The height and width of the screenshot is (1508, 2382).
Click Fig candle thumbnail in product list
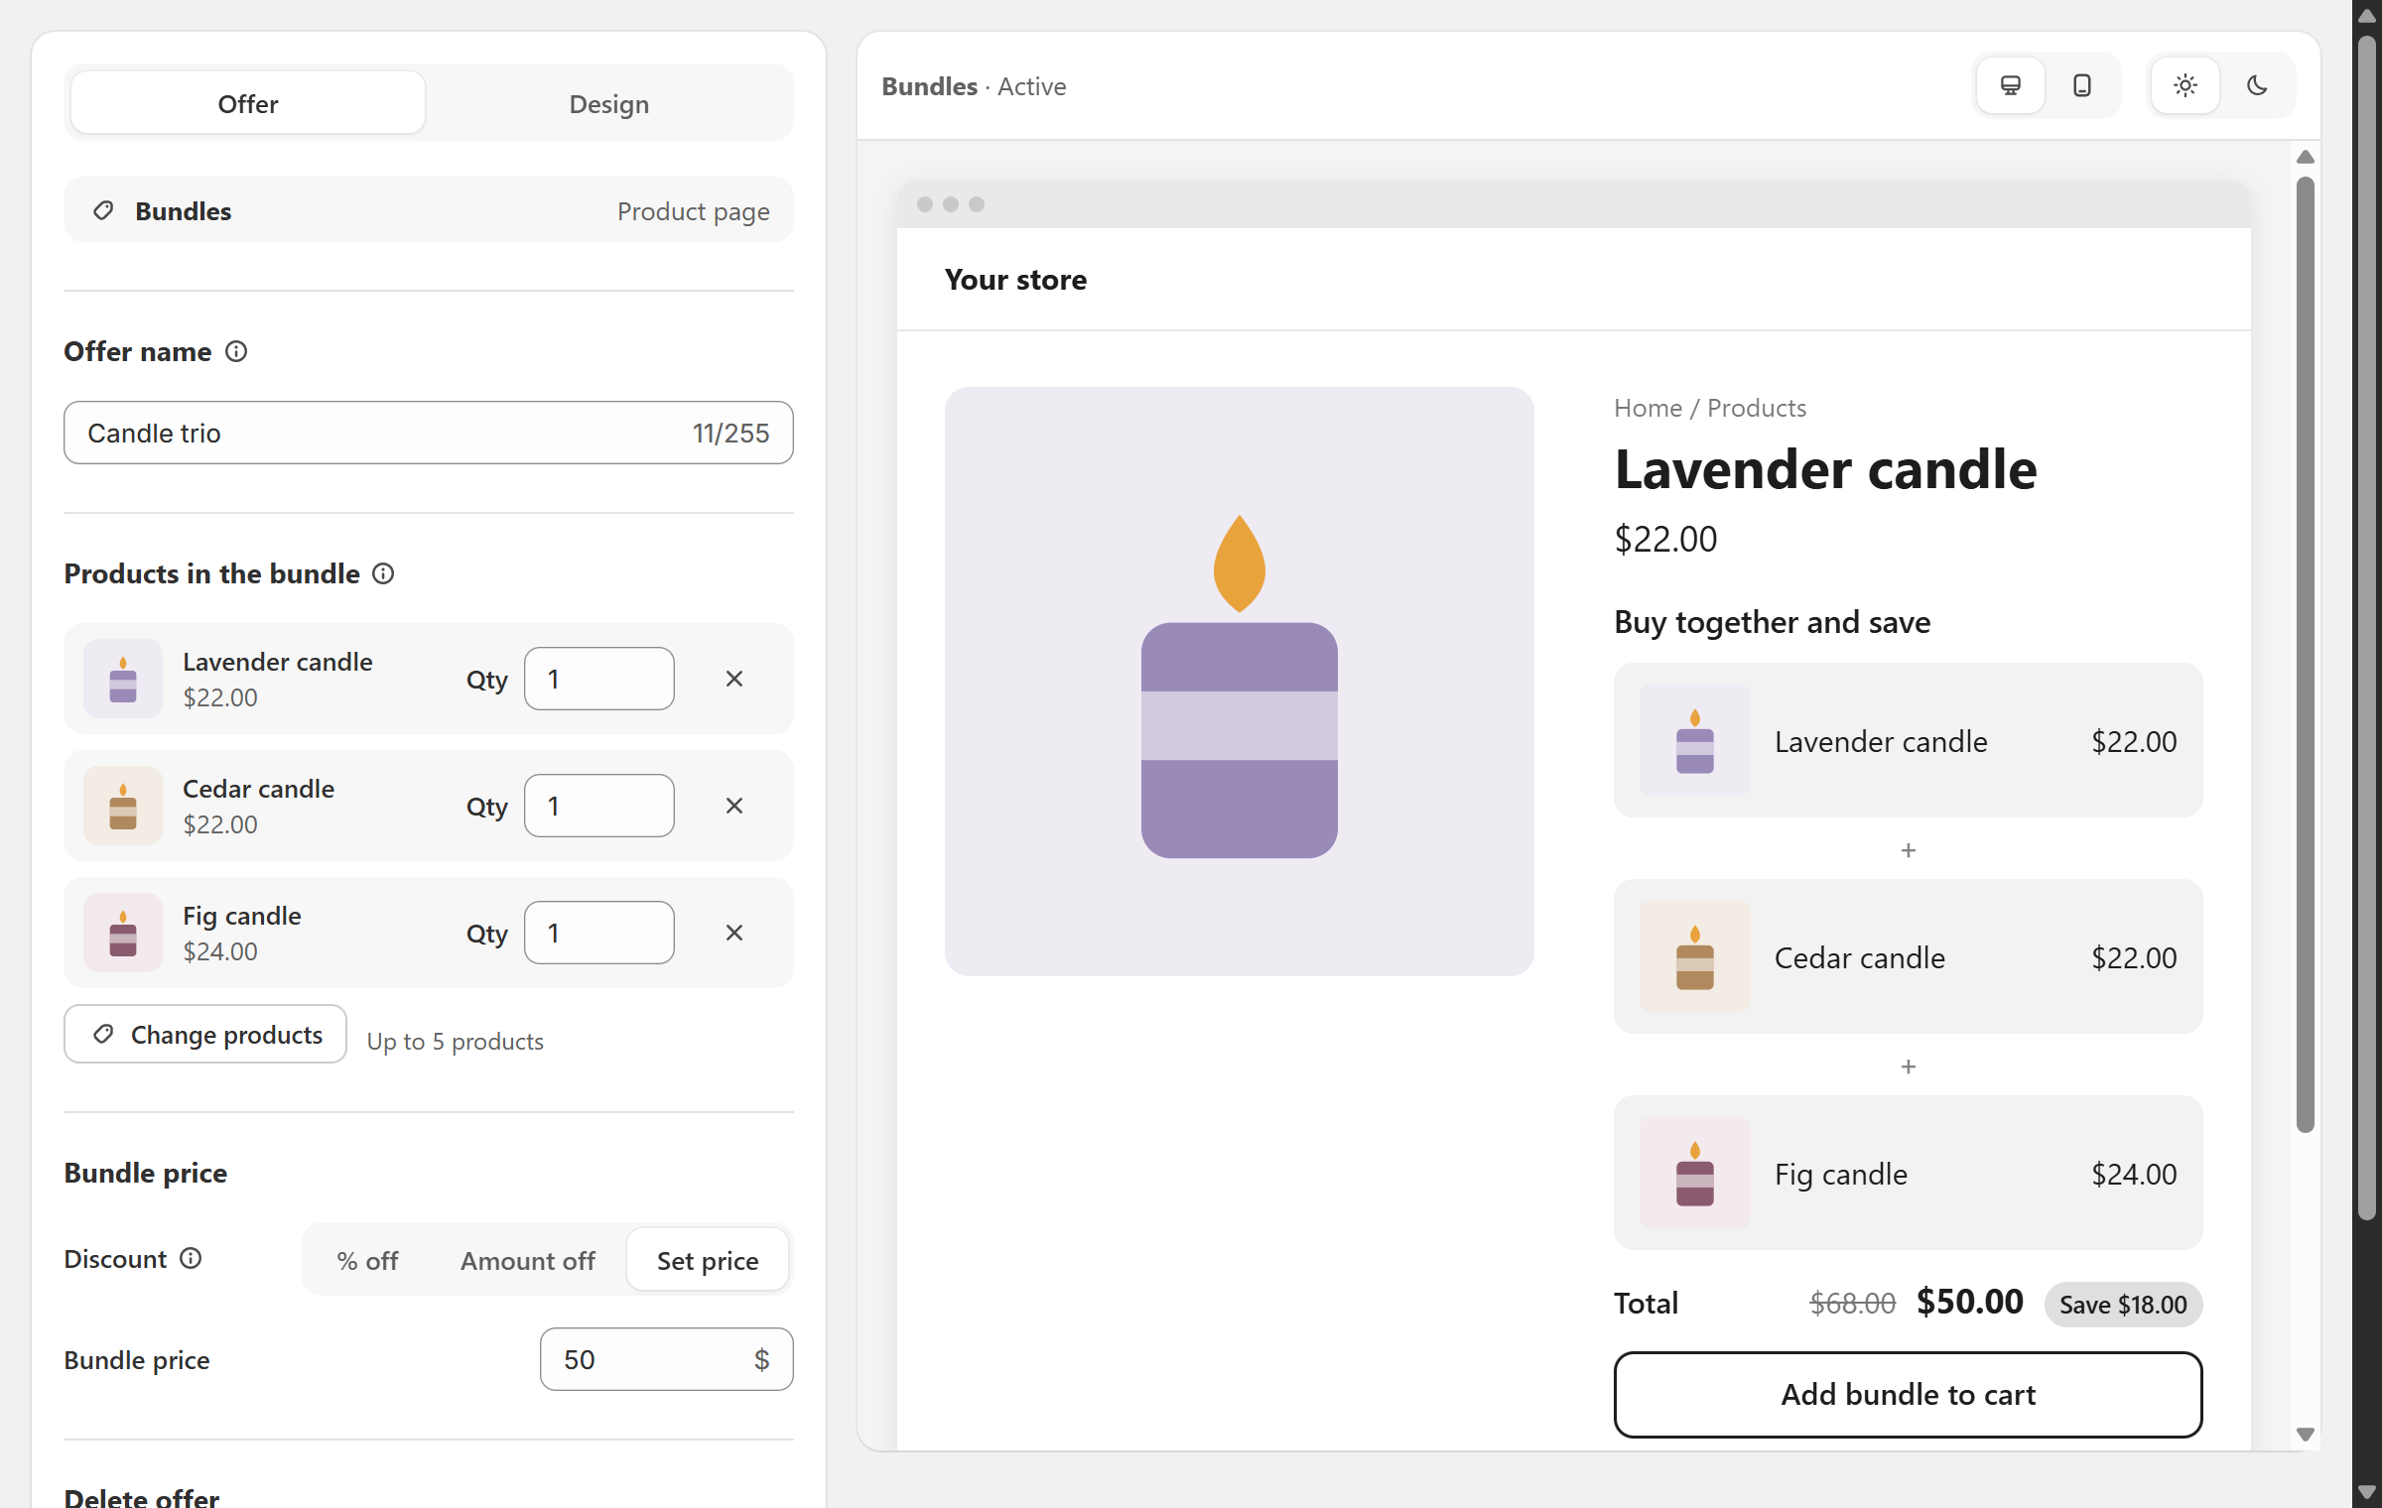[x=123, y=933]
